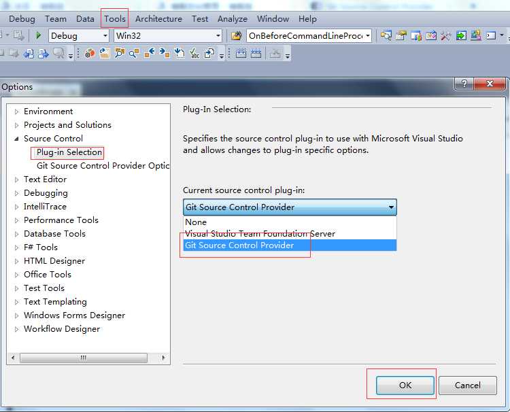Click the tree scrollbar right arrow

click(163, 358)
